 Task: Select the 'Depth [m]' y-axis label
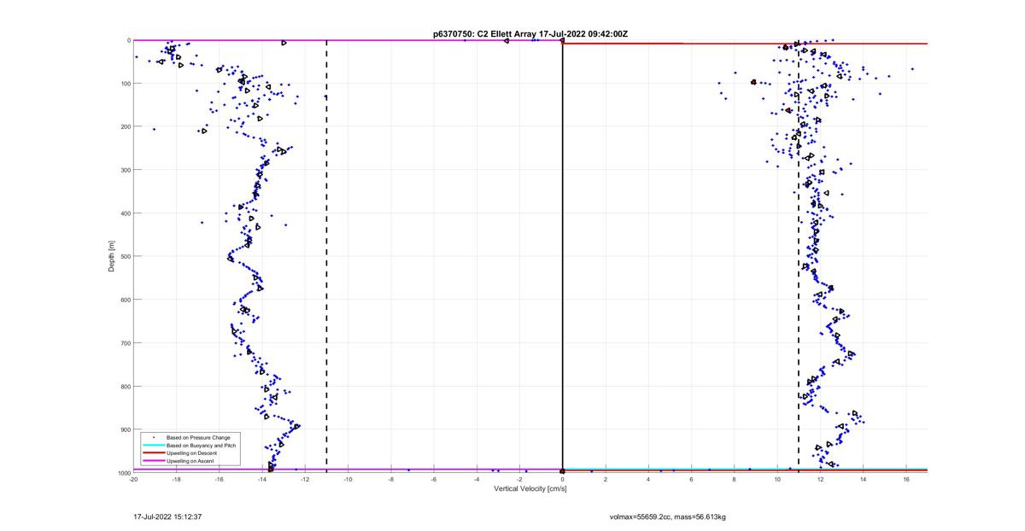point(112,256)
